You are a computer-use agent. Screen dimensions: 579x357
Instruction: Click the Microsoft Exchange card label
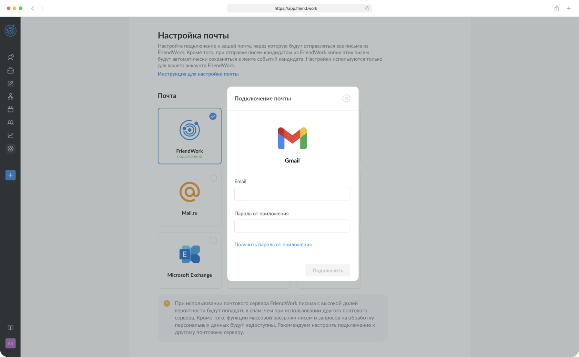coord(190,275)
